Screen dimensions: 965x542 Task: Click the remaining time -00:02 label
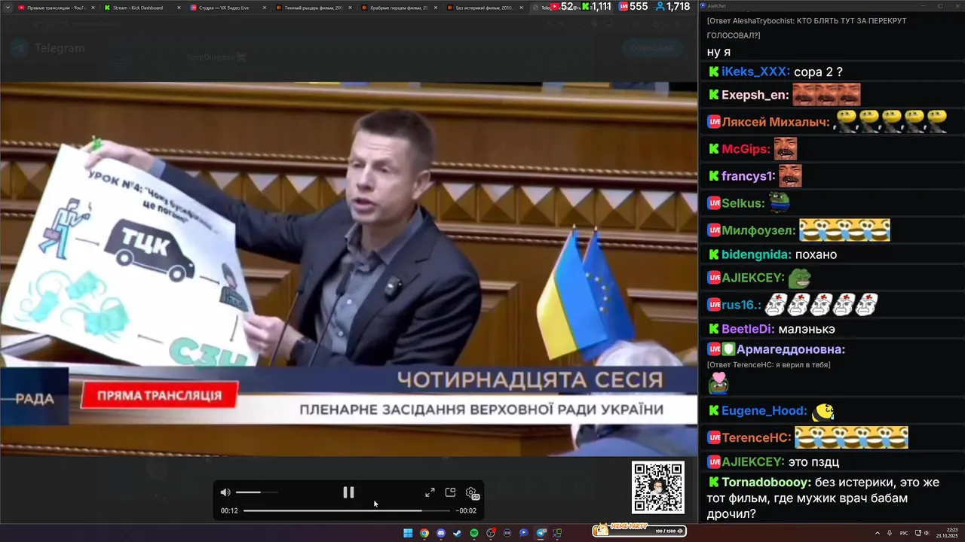point(466,510)
